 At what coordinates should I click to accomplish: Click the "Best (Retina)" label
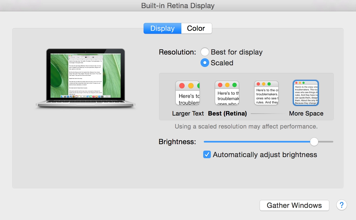(x=227, y=113)
